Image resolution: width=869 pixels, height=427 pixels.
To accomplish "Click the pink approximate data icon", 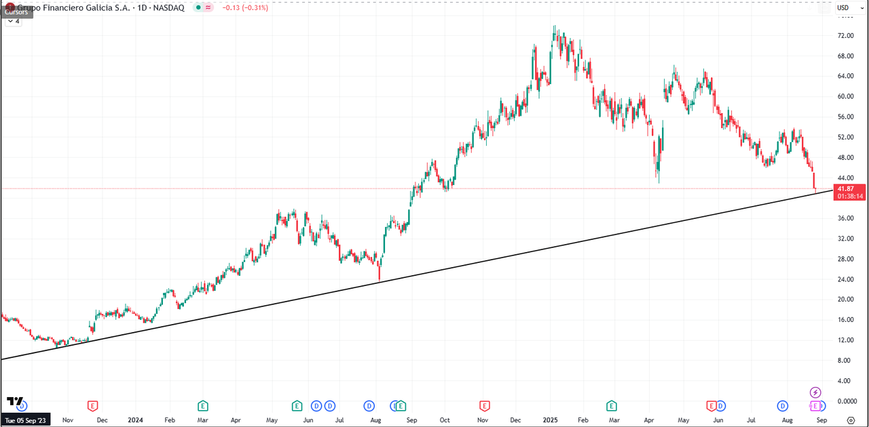I will pos(208,8).
